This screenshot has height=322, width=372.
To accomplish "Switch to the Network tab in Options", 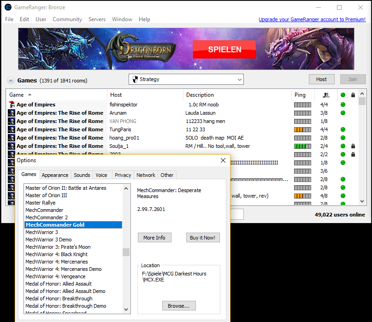I will tap(146, 175).
